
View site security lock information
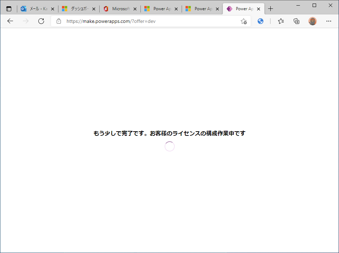58,21
